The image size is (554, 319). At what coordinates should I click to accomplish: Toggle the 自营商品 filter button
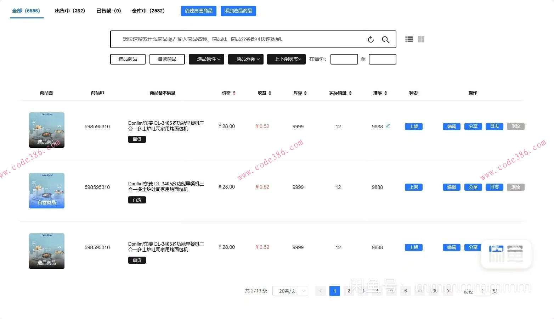coord(167,59)
